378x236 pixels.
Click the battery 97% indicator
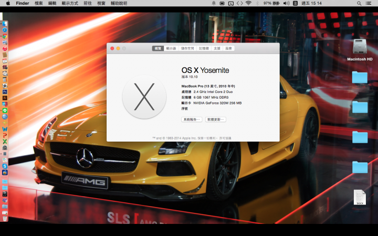pos(271,3)
